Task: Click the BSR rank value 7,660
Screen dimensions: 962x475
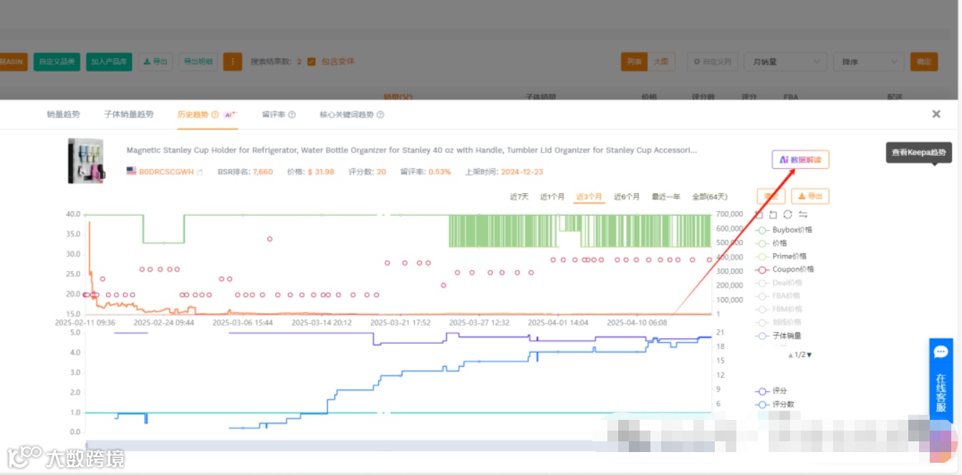Action: [263, 172]
